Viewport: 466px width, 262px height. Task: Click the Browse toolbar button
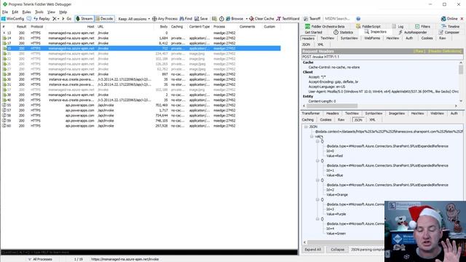[234, 18]
